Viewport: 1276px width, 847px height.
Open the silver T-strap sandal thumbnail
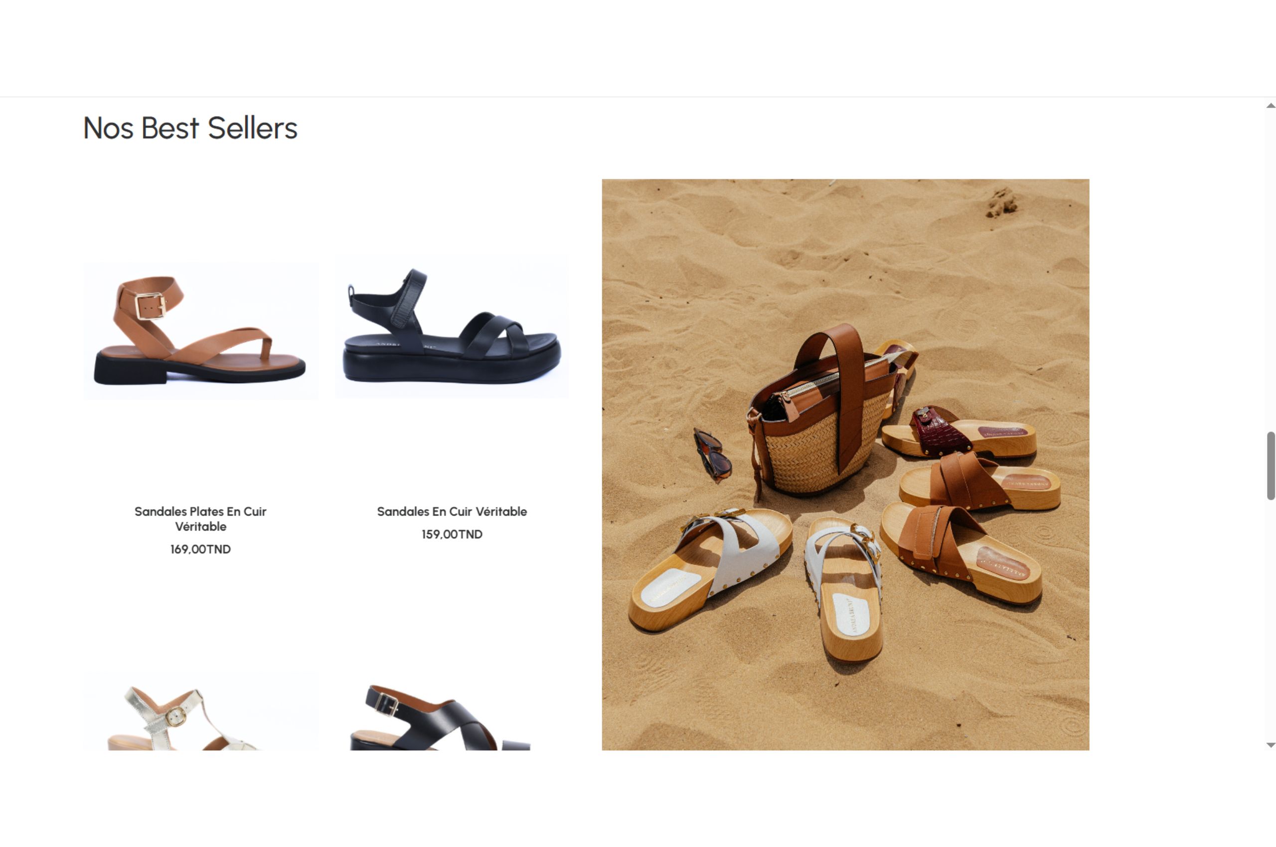[200, 711]
